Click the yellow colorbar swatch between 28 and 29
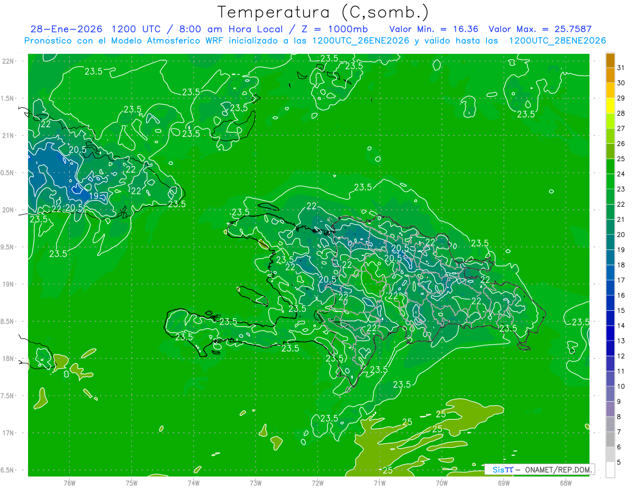Screen dimensions: 635x490 610,105
